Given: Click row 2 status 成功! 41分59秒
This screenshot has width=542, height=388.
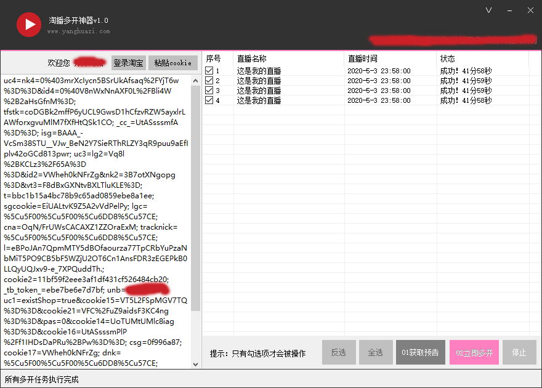Looking at the screenshot, I should [466, 81].
